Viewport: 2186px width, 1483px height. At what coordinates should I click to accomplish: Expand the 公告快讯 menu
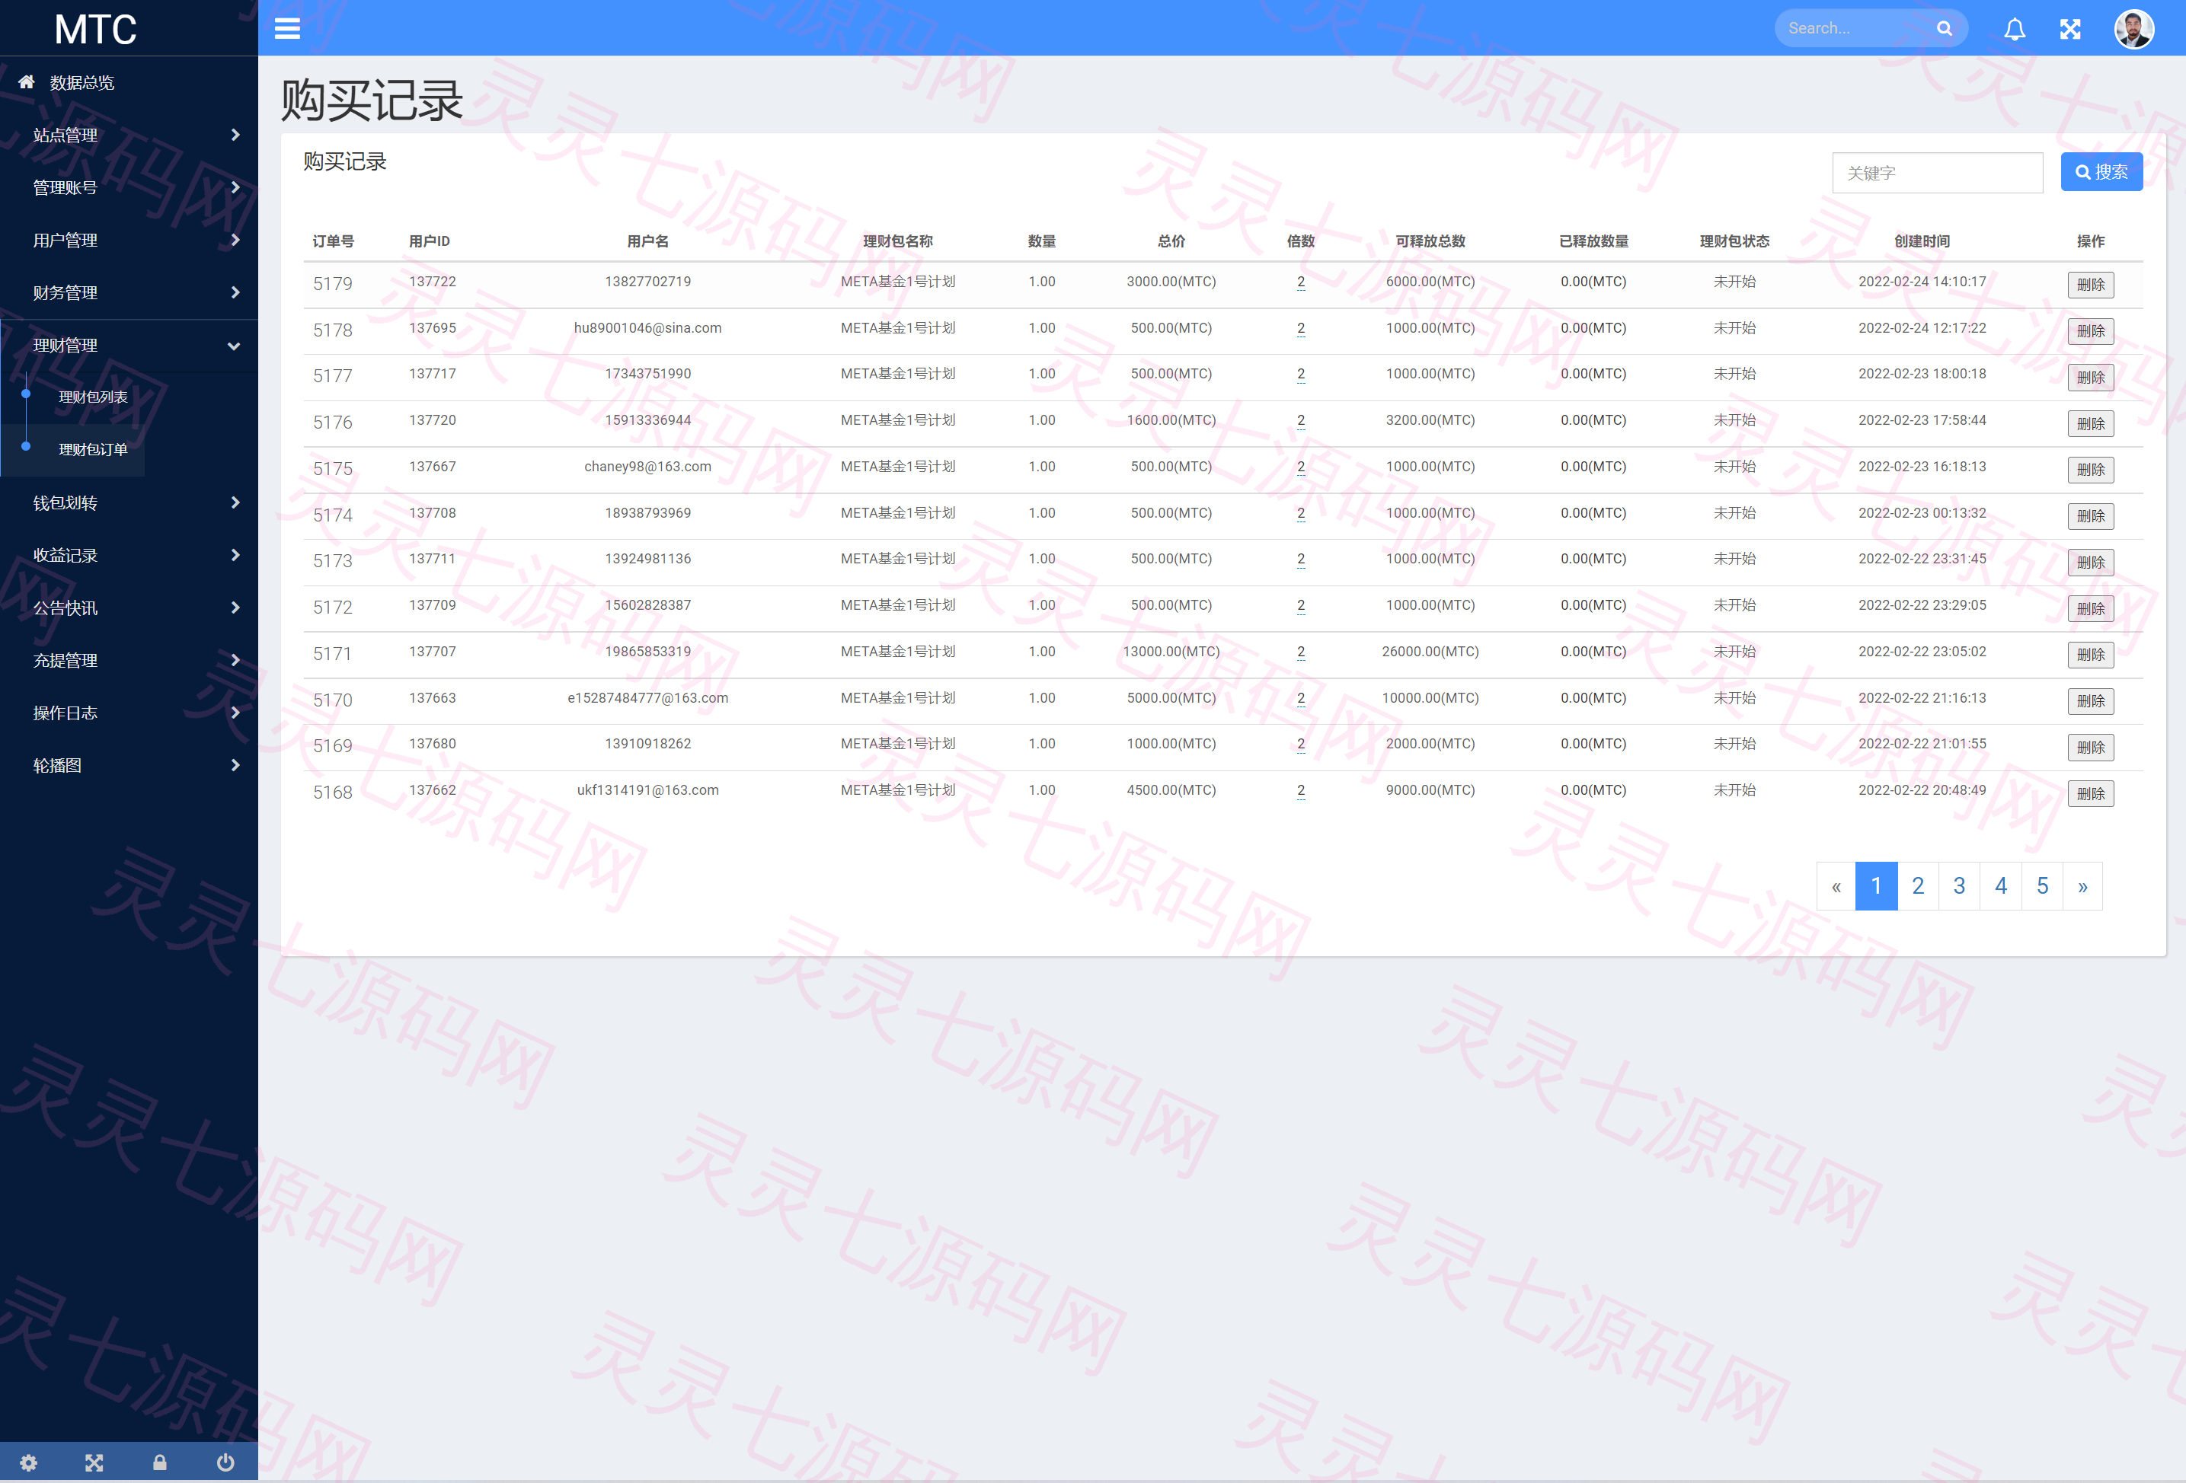point(129,608)
